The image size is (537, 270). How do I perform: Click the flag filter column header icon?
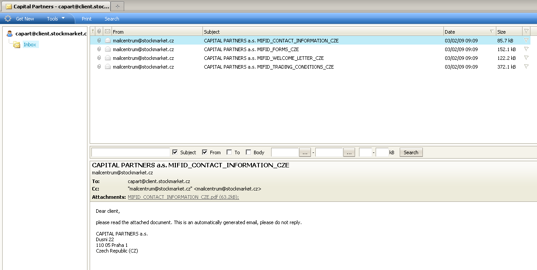[x=526, y=31]
